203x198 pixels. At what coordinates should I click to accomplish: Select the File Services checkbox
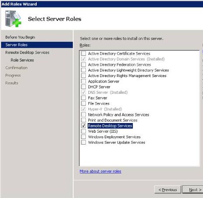84,103
